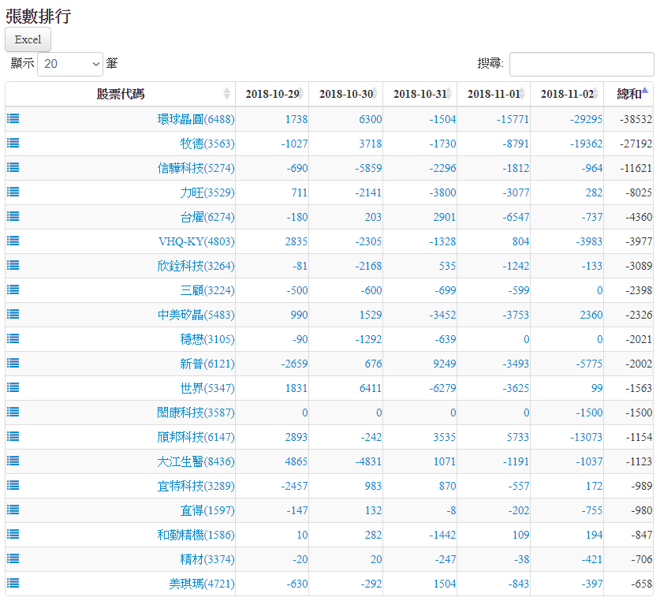Sort by the 2018-10-29 column
This screenshot has width=660, height=601.
[x=271, y=94]
